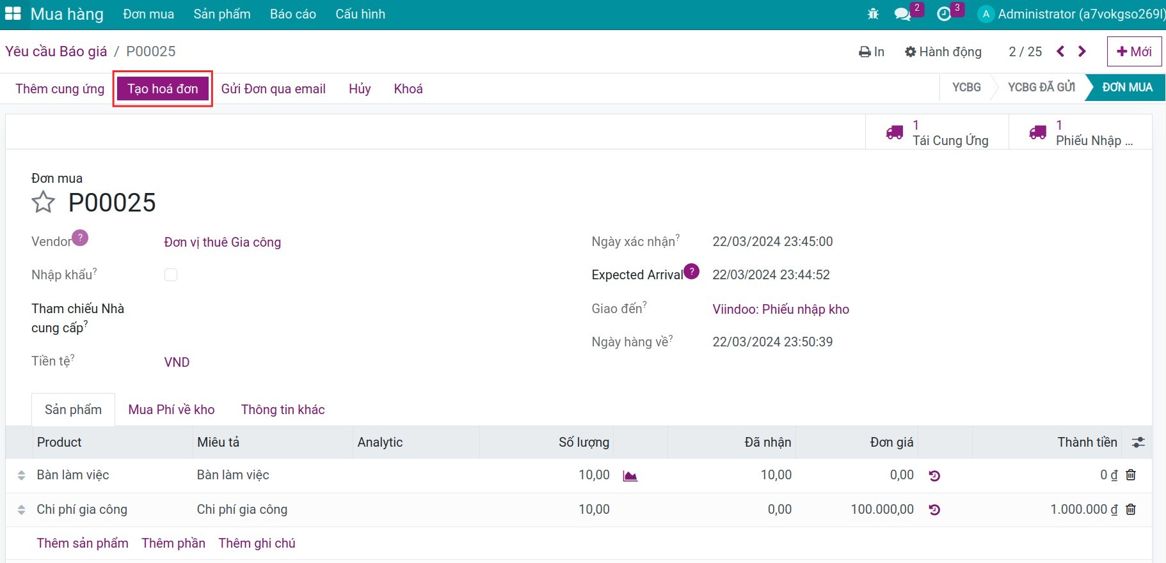Grab the row handle for Bàn làm việc
The image size is (1166, 563).
coord(21,475)
